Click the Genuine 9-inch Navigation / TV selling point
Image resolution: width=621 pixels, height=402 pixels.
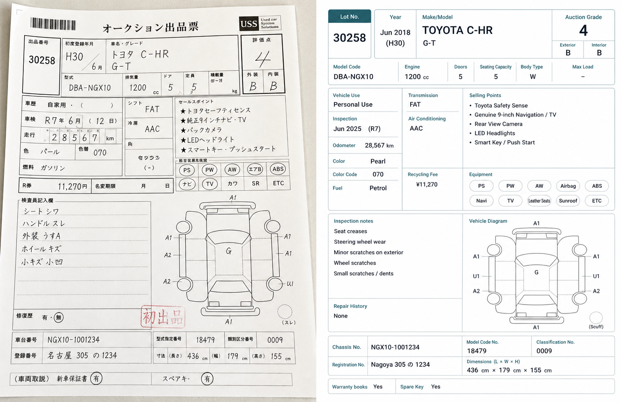[515, 115]
